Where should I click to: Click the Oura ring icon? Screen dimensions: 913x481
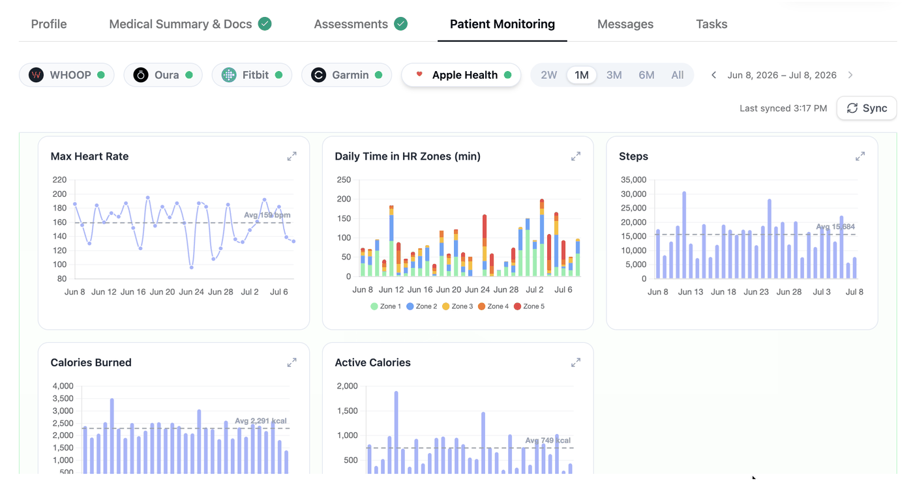coord(141,75)
